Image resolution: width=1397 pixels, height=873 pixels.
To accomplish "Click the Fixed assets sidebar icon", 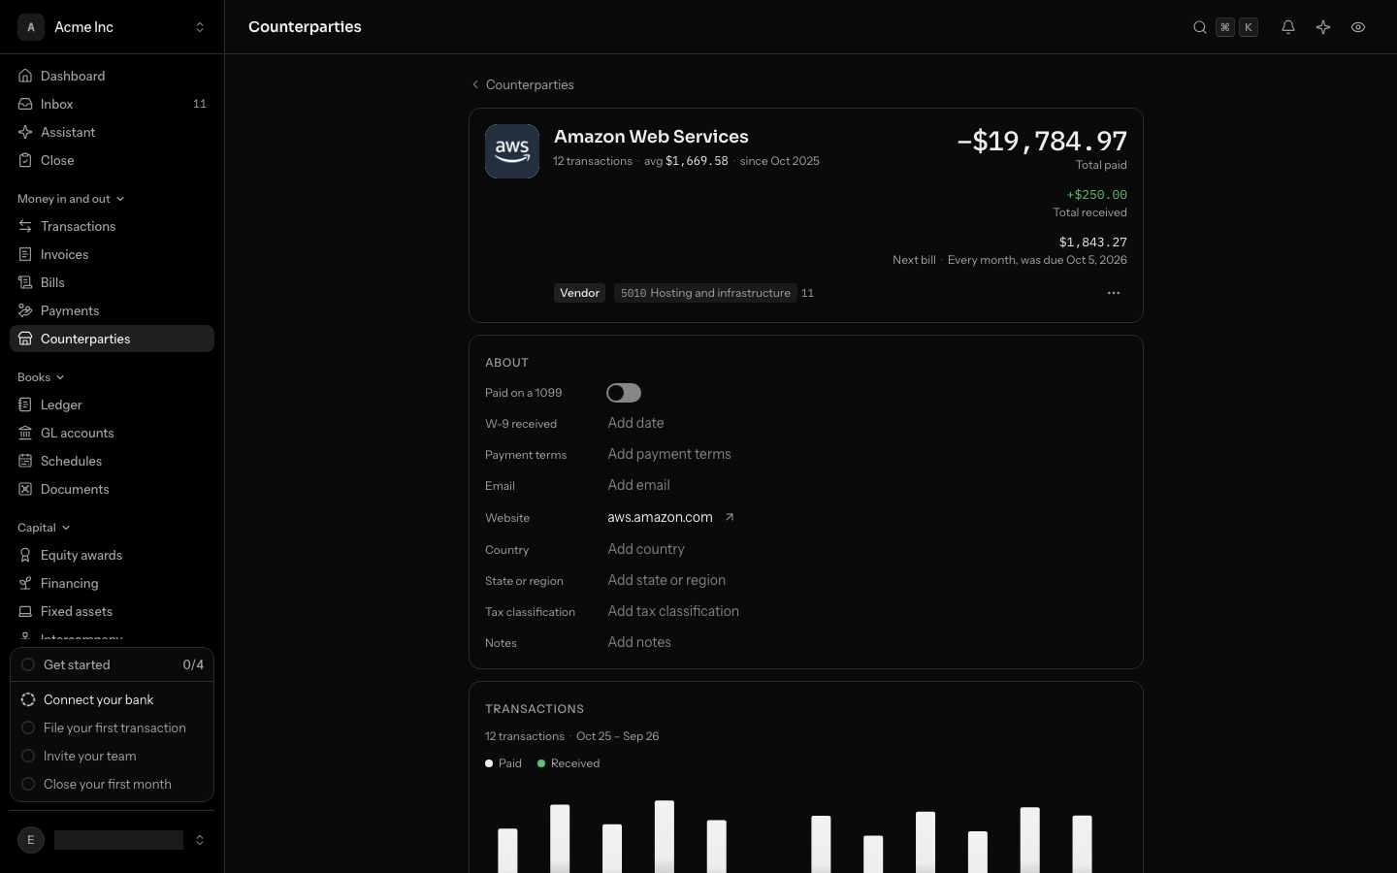I will 25,611.
